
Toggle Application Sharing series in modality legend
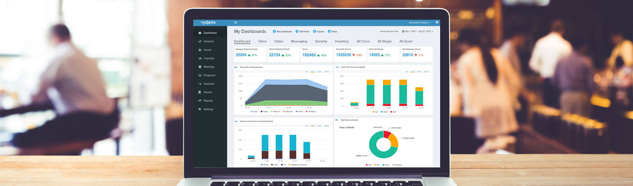tap(297, 165)
